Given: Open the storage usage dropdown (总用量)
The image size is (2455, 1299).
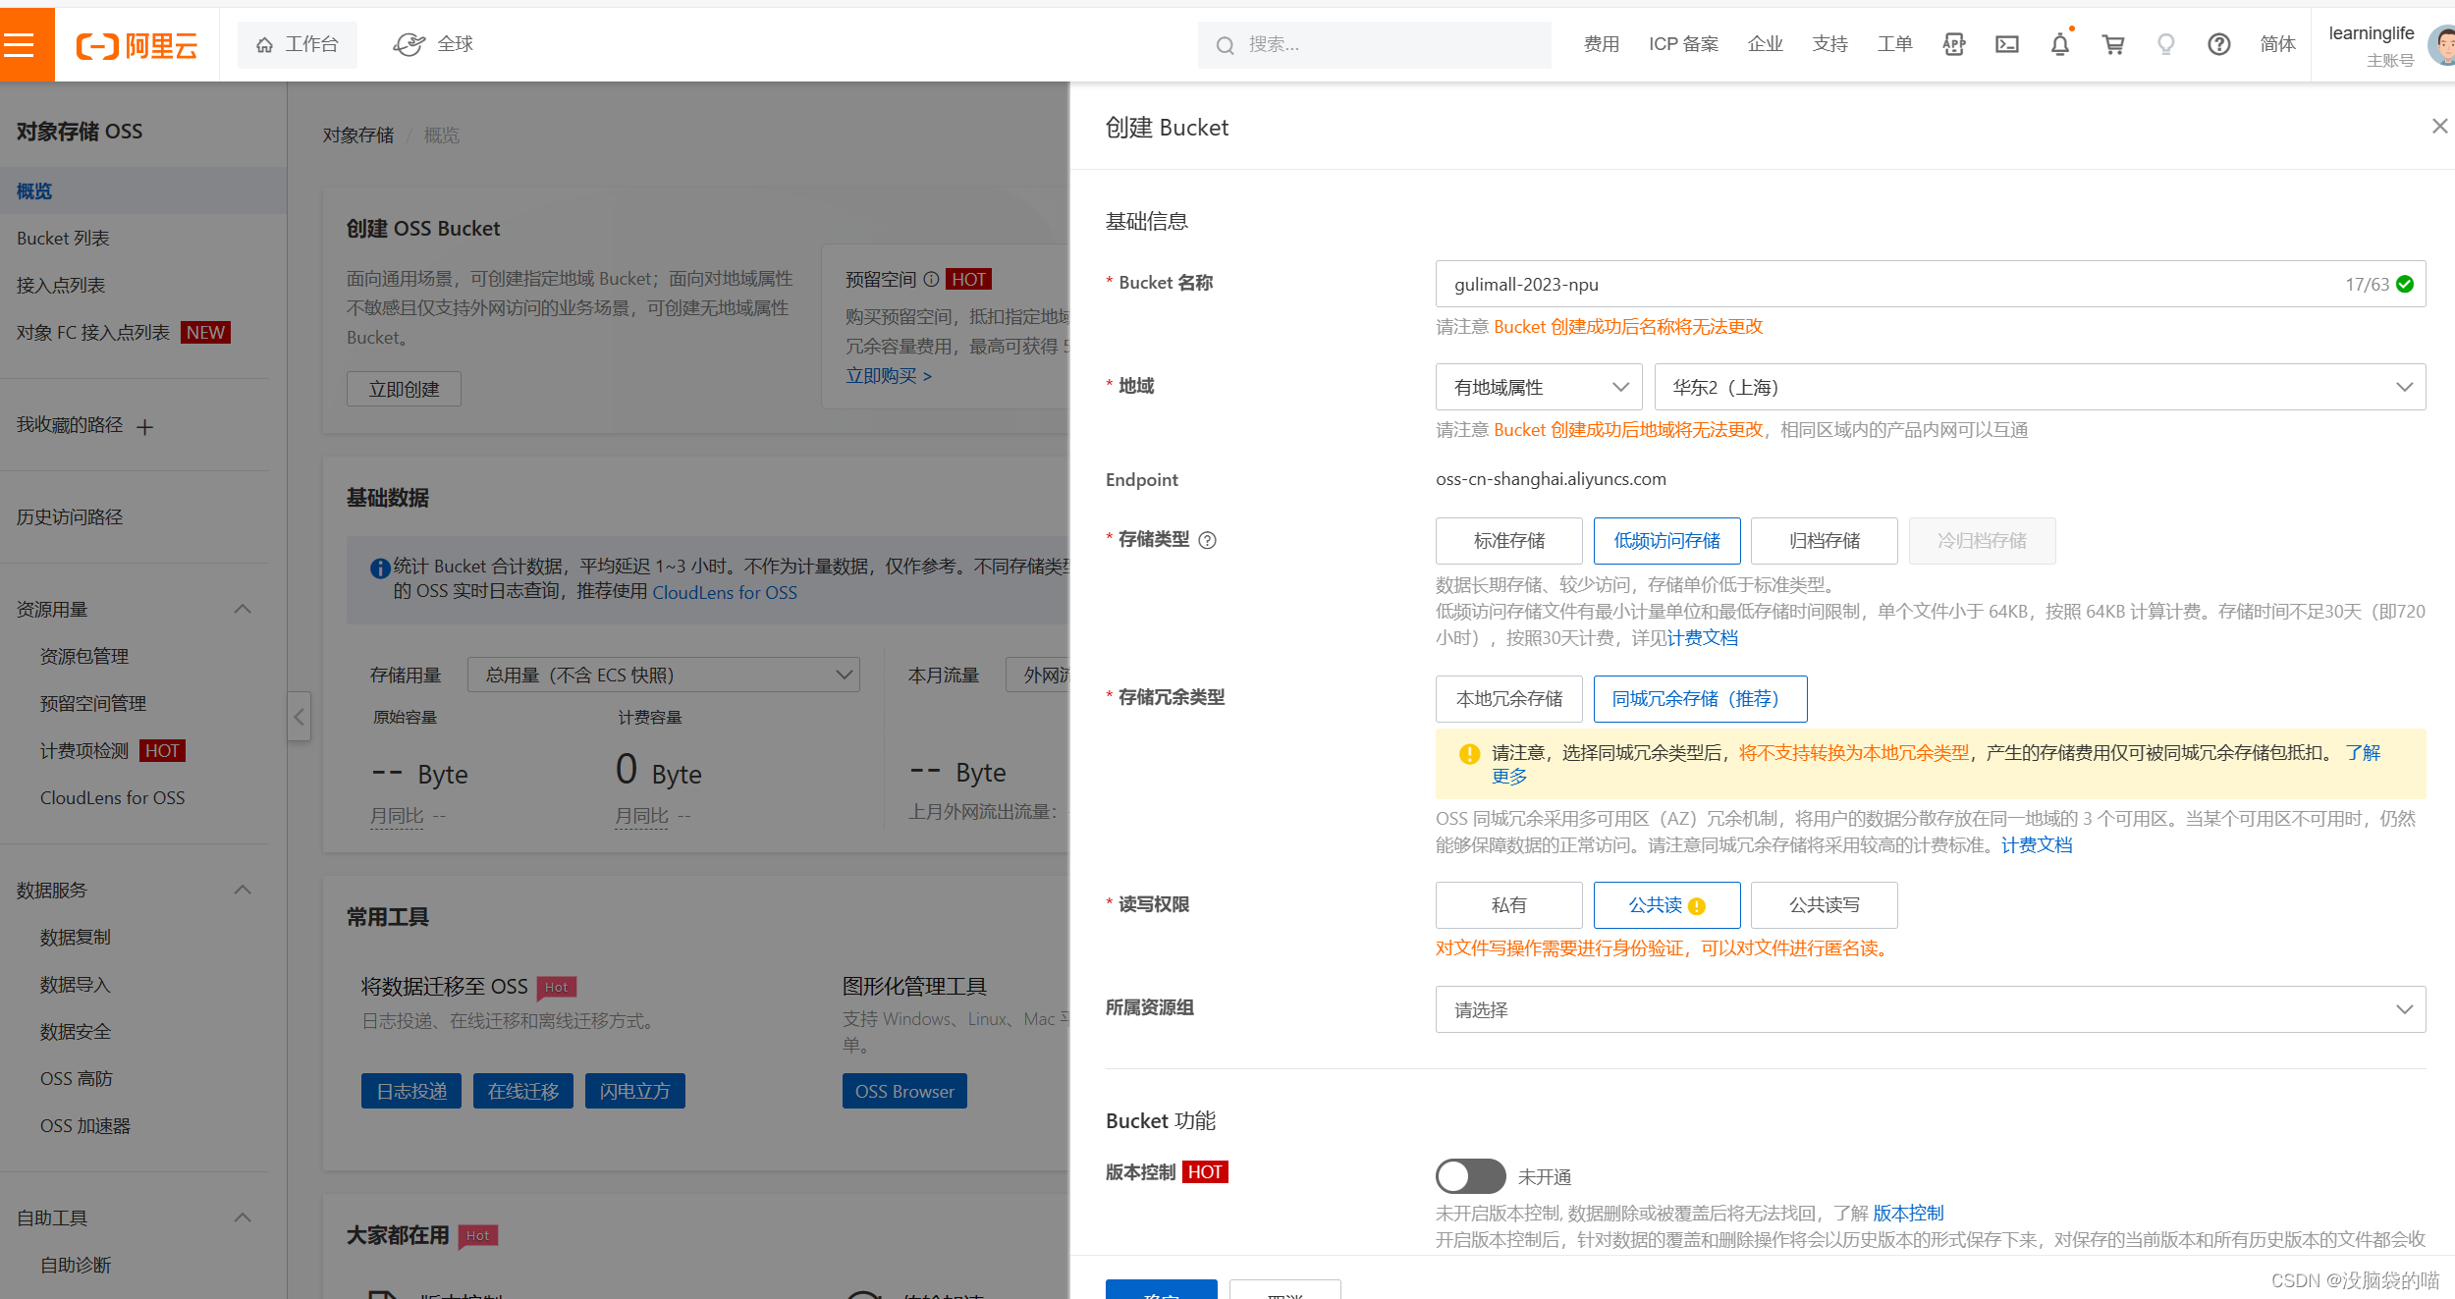Looking at the screenshot, I should pyautogui.click(x=664, y=675).
